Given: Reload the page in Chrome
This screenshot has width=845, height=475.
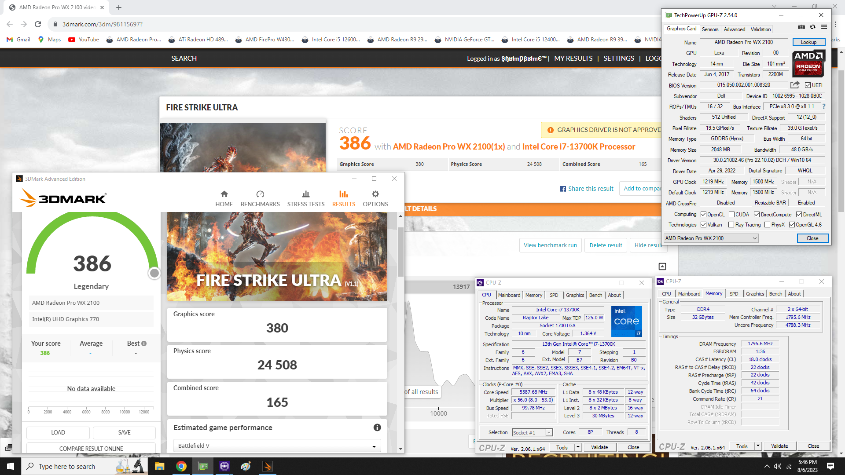Looking at the screenshot, I should coord(38,24).
